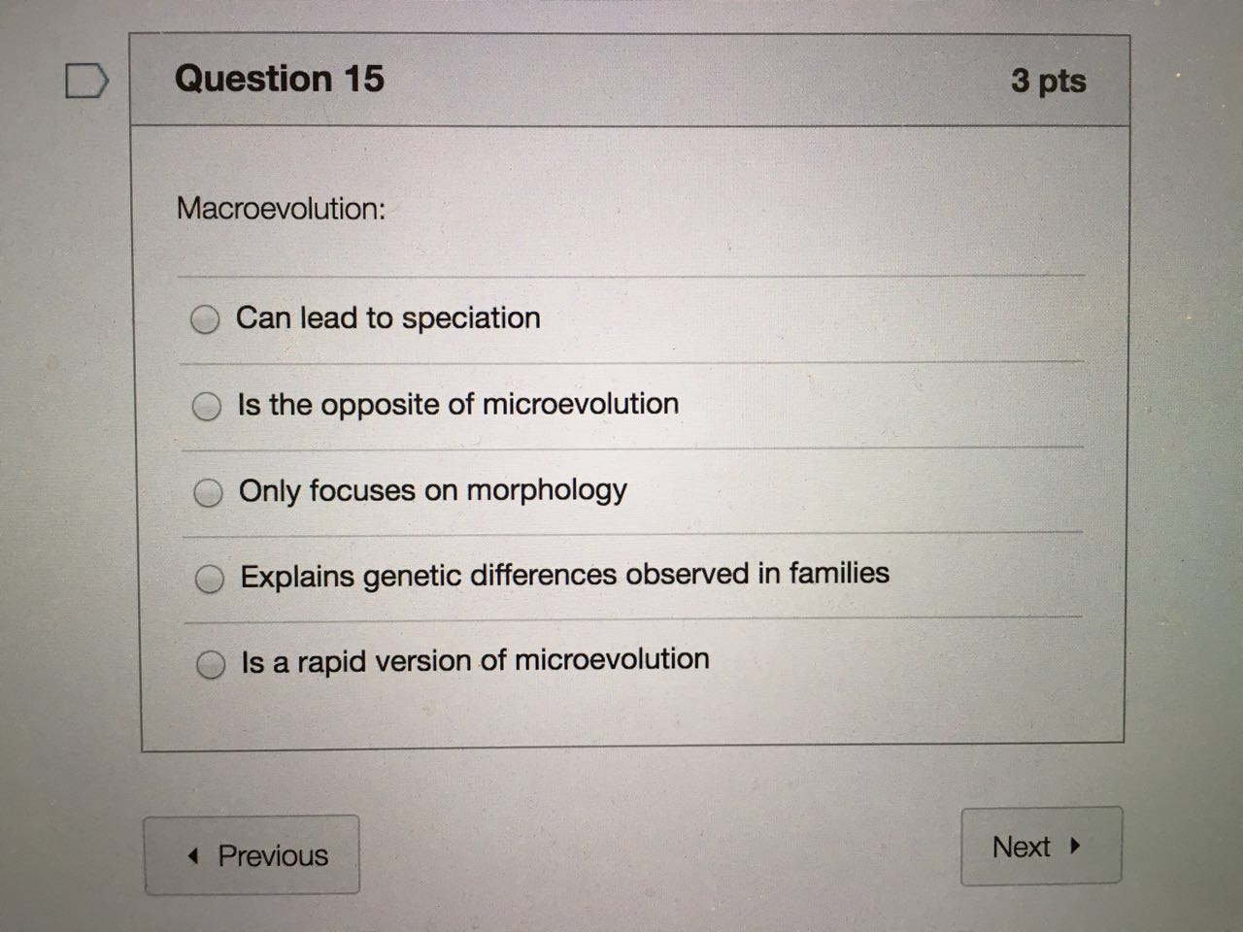This screenshot has height=932, width=1243.
Task: Click the left-arrow icon on Previous button
Action: [x=192, y=855]
